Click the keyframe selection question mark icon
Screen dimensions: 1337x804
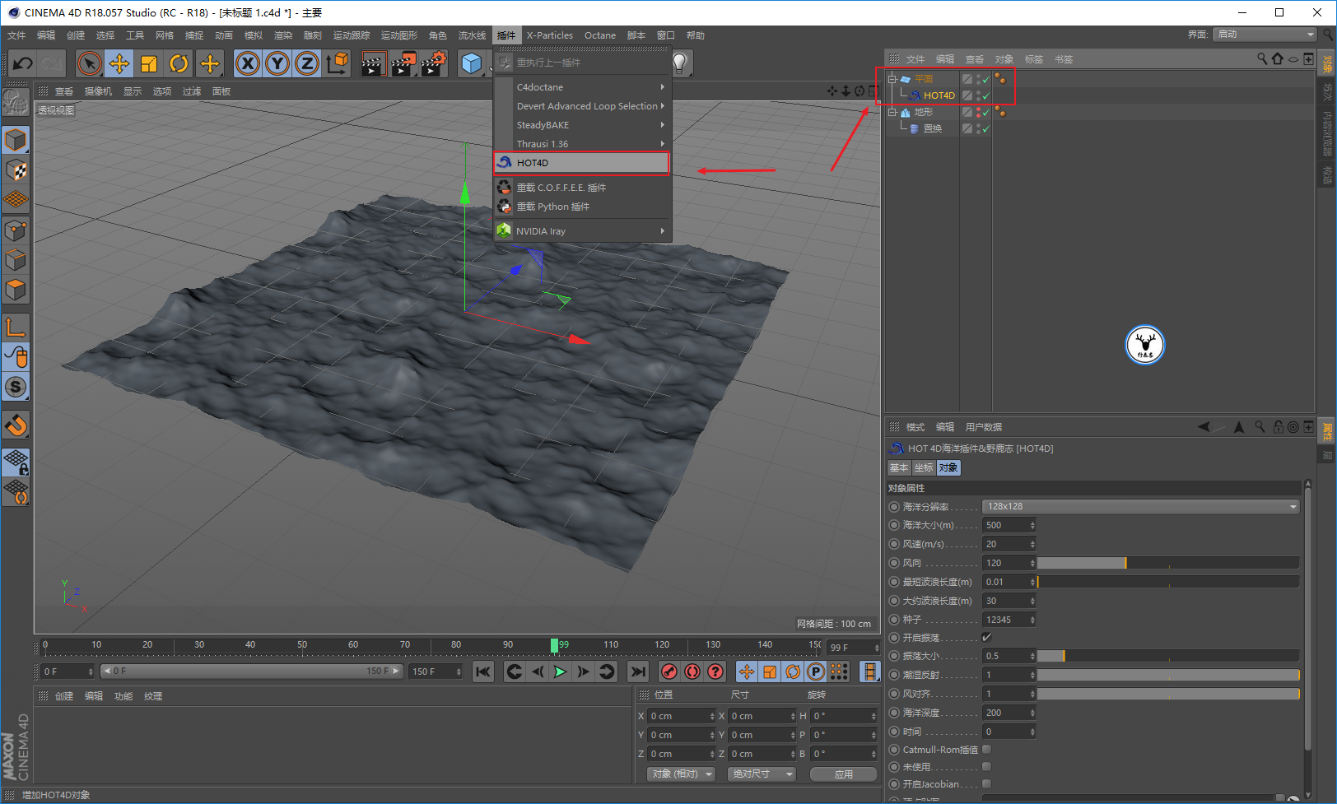[715, 672]
